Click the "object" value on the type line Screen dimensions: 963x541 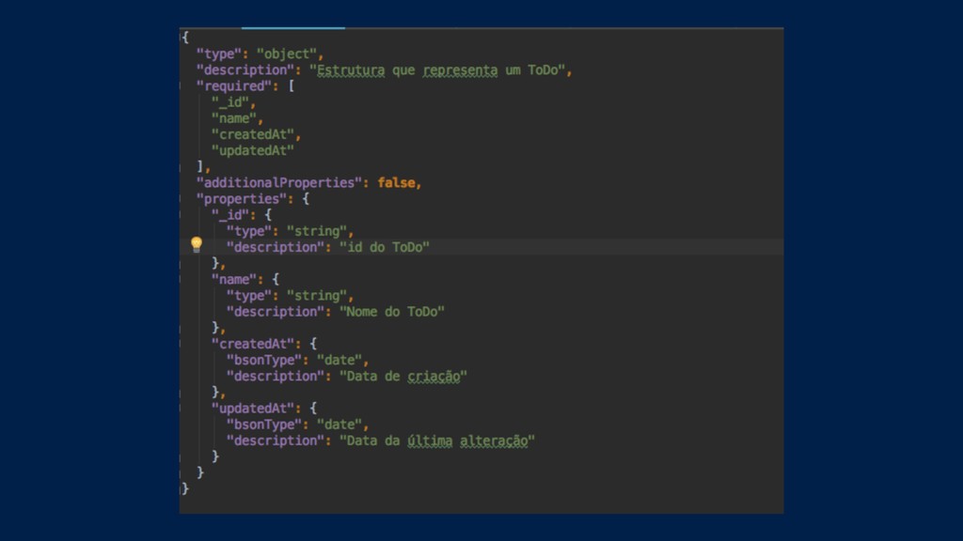pos(286,54)
